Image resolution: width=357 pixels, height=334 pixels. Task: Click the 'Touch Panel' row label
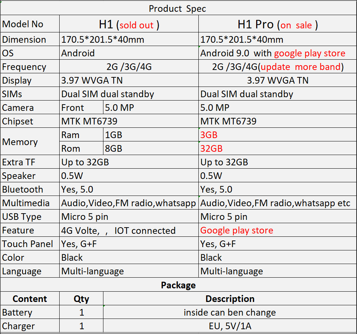(x=30, y=243)
